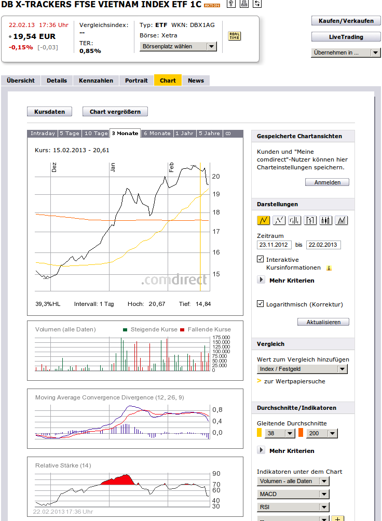The width and height of the screenshot is (382, 521).
Task: Select the bar chart display style
Action: (294, 220)
